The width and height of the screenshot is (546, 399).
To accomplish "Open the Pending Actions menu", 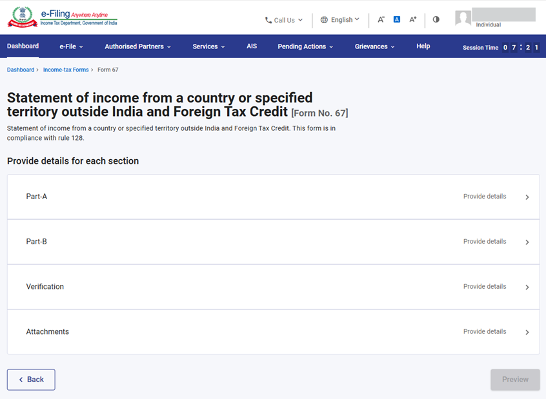I will pos(305,46).
